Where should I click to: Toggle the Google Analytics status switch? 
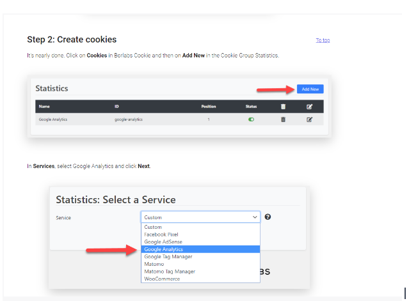[x=251, y=120]
